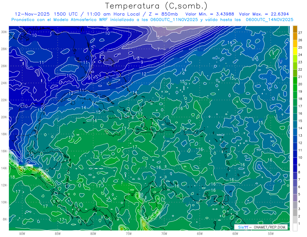307x237 pixels.
Task: Click the '80W' longitude axis label
Action: [93, 234]
